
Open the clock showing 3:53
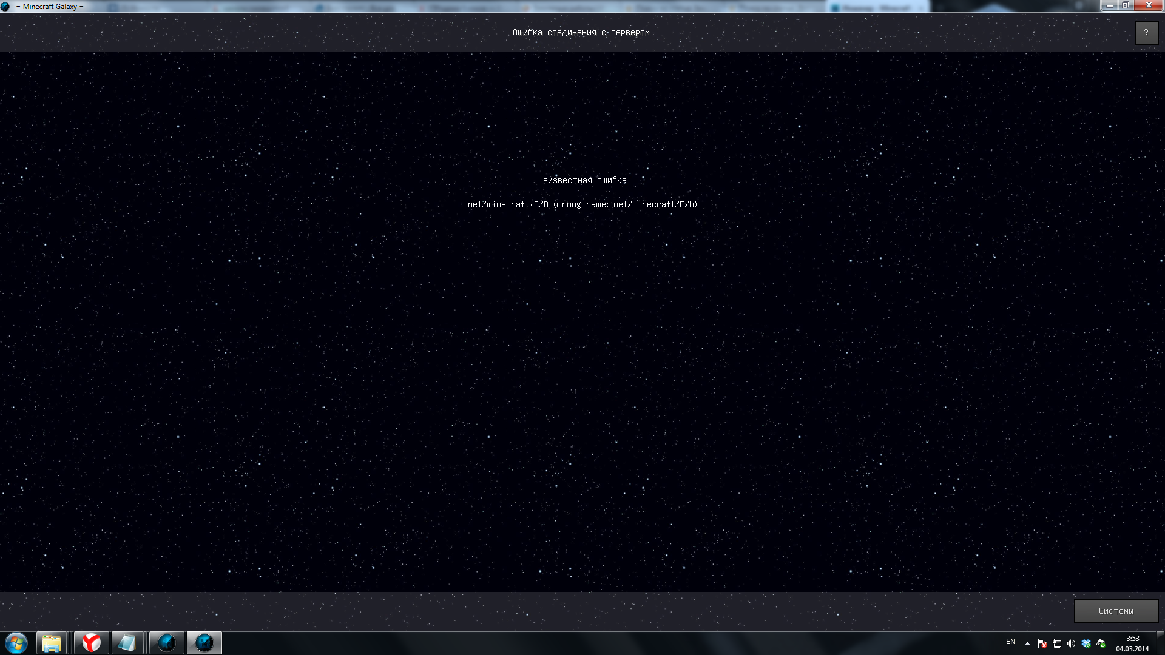point(1132,643)
